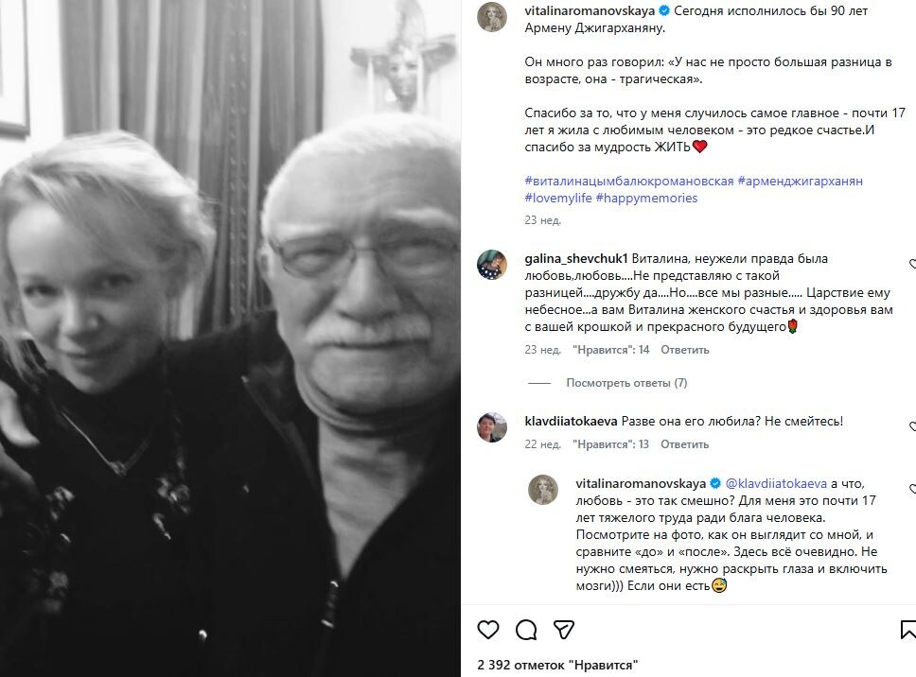The image size is (916, 677).
Task: View the '"Нравится": 14' likes list
Action: point(611,350)
